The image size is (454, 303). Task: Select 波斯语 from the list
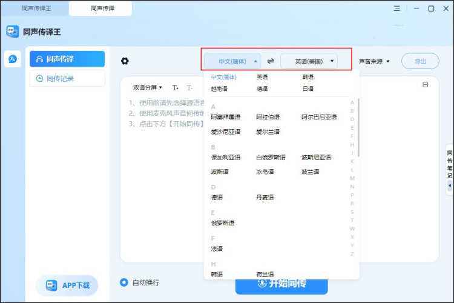coord(220,172)
